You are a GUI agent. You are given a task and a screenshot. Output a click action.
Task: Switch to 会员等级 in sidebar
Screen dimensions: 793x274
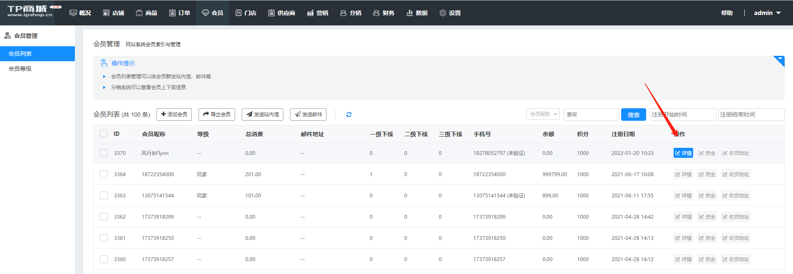coord(20,69)
